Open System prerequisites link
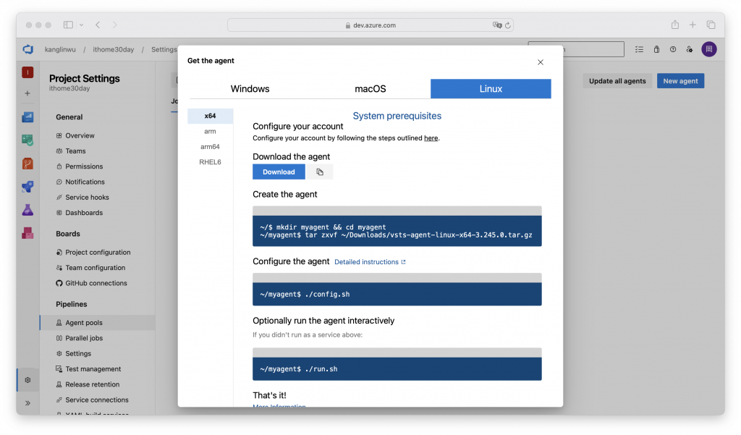 397,116
